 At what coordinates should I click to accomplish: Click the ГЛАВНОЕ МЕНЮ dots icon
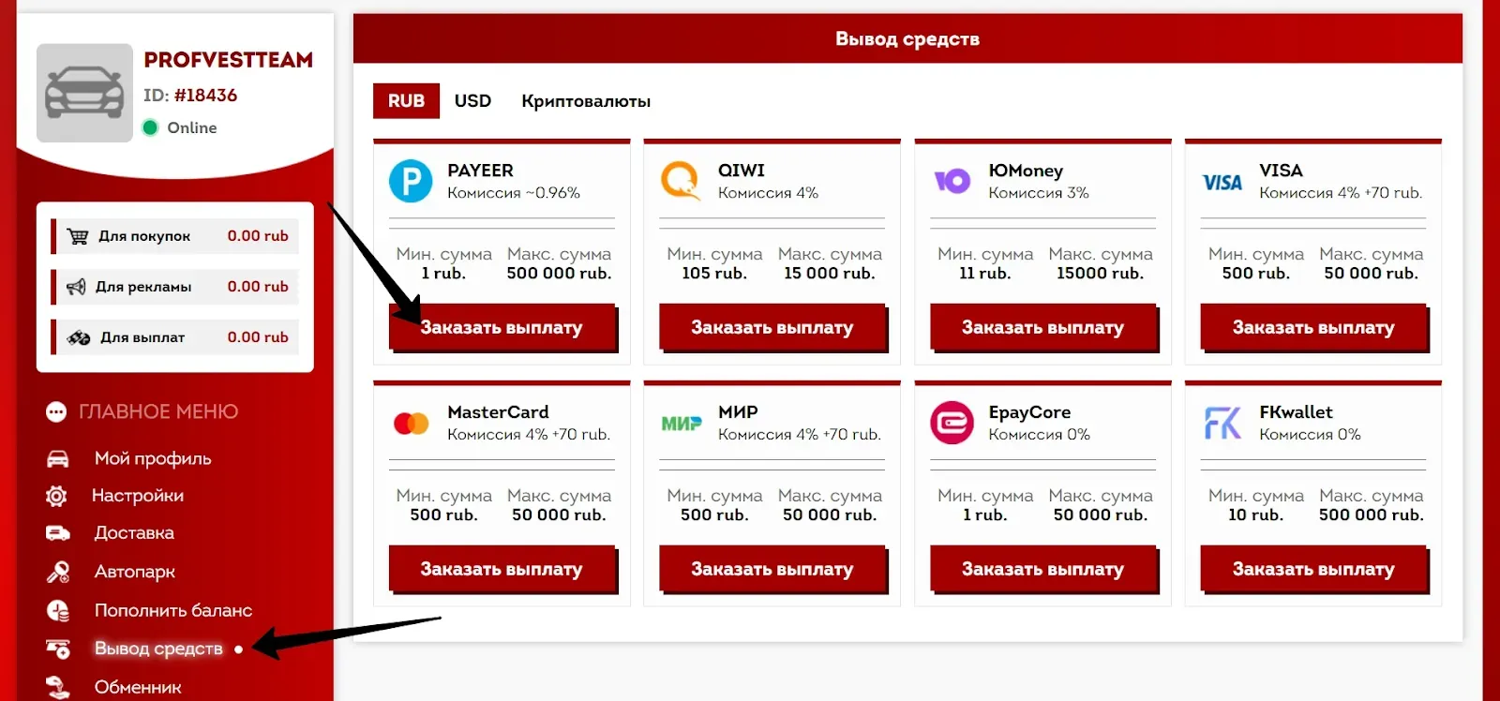pyautogui.click(x=56, y=411)
